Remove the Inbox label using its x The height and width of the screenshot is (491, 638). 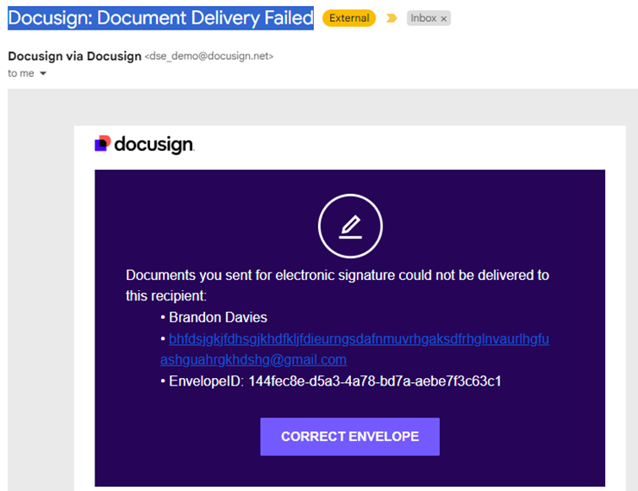[444, 19]
